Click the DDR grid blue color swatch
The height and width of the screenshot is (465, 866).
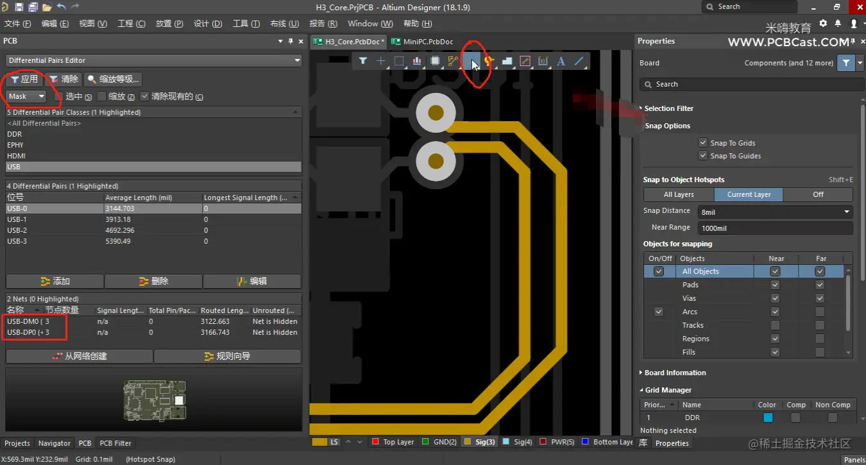[768, 418]
